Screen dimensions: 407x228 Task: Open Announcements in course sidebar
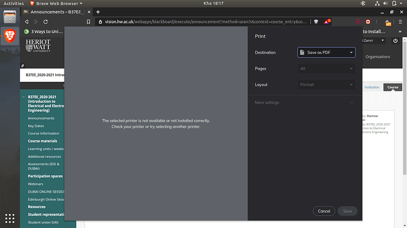pos(41,118)
